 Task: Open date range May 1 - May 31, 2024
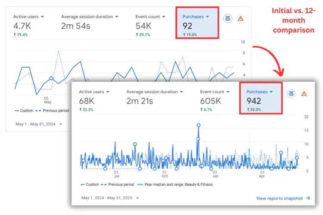click(x=39, y=124)
